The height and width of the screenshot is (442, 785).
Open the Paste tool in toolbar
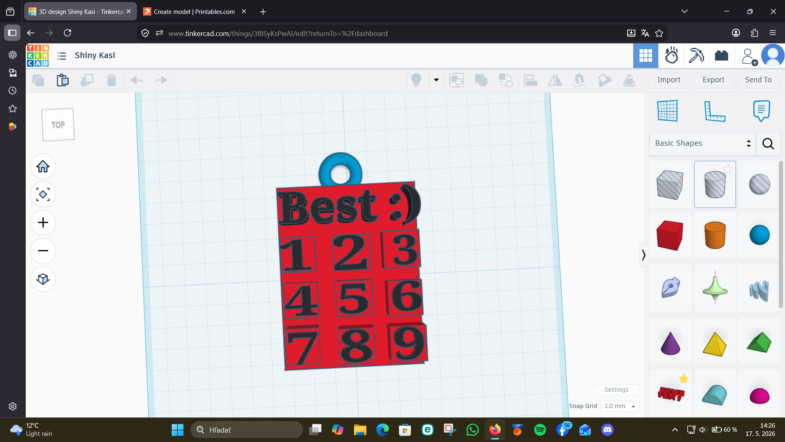[63, 80]
